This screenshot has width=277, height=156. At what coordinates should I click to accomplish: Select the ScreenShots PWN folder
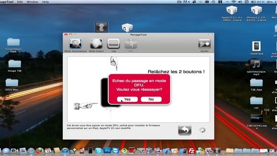pos(13,45)
